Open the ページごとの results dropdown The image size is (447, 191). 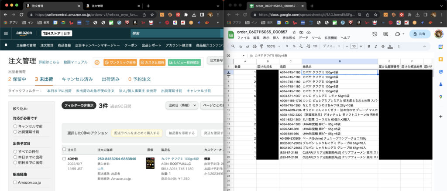click(212, 105)
